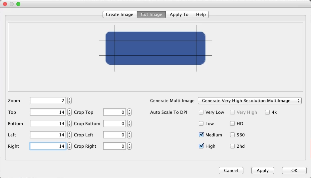Click the Cancel button
Image resolution: width=311 pixels, height=178 pixels.
click(x=231, y=170)
